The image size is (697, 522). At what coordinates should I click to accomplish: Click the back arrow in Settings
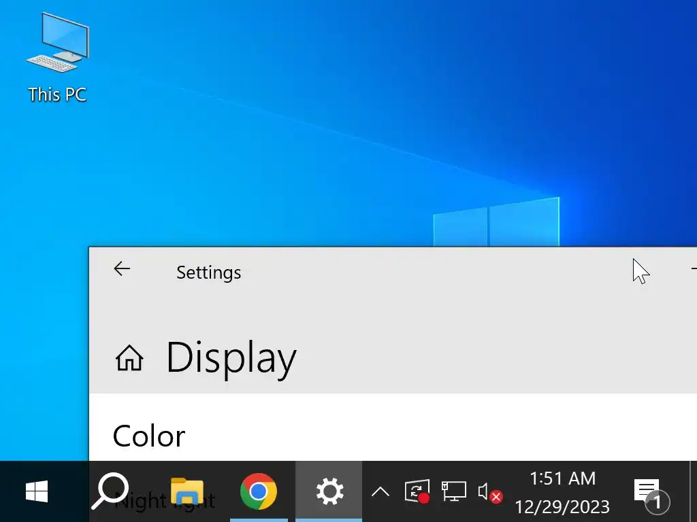point(122,268)
